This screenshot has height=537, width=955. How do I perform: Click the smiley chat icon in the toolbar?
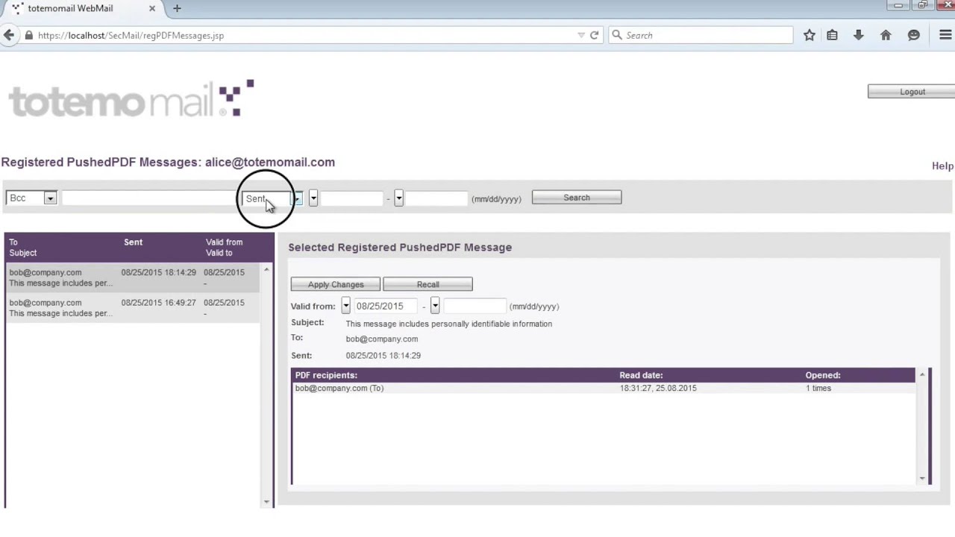point(913,35)
